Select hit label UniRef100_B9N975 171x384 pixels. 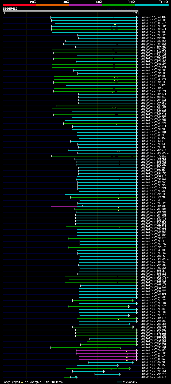153,247
